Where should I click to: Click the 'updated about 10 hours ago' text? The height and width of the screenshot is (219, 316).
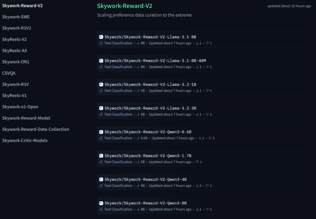click(289, 6)
